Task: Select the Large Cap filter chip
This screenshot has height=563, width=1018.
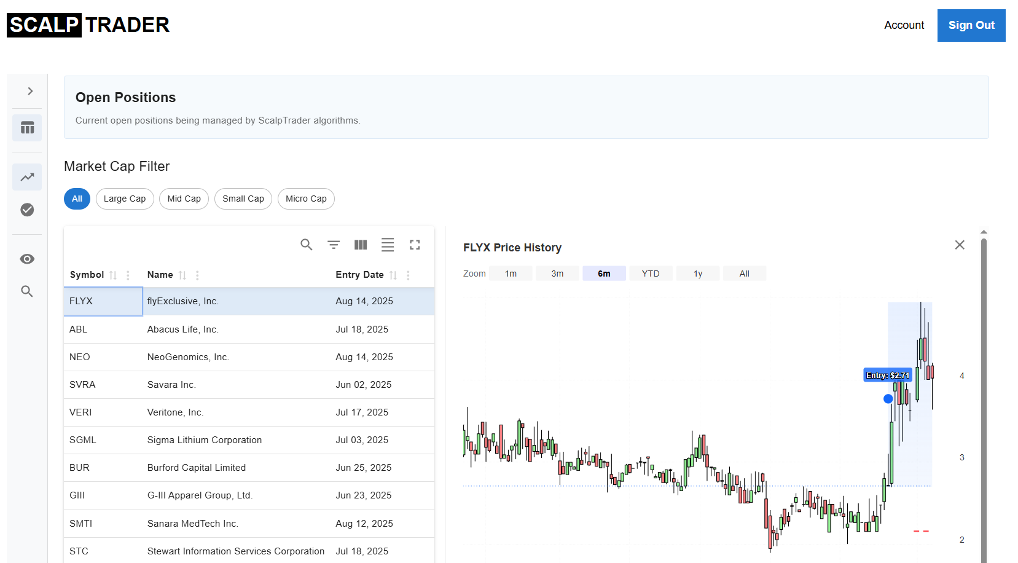Action: (x=125, y=199)
